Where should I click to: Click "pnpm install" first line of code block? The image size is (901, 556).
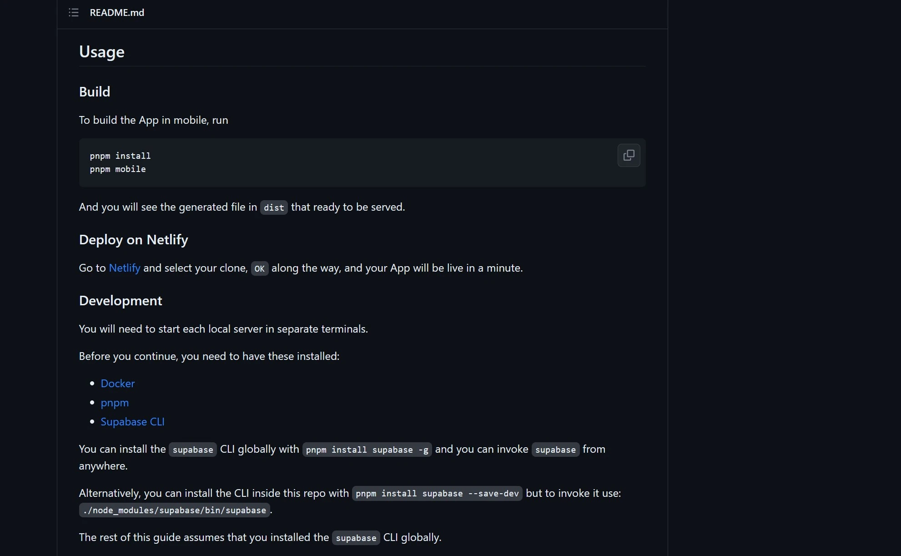coord(120,156)
